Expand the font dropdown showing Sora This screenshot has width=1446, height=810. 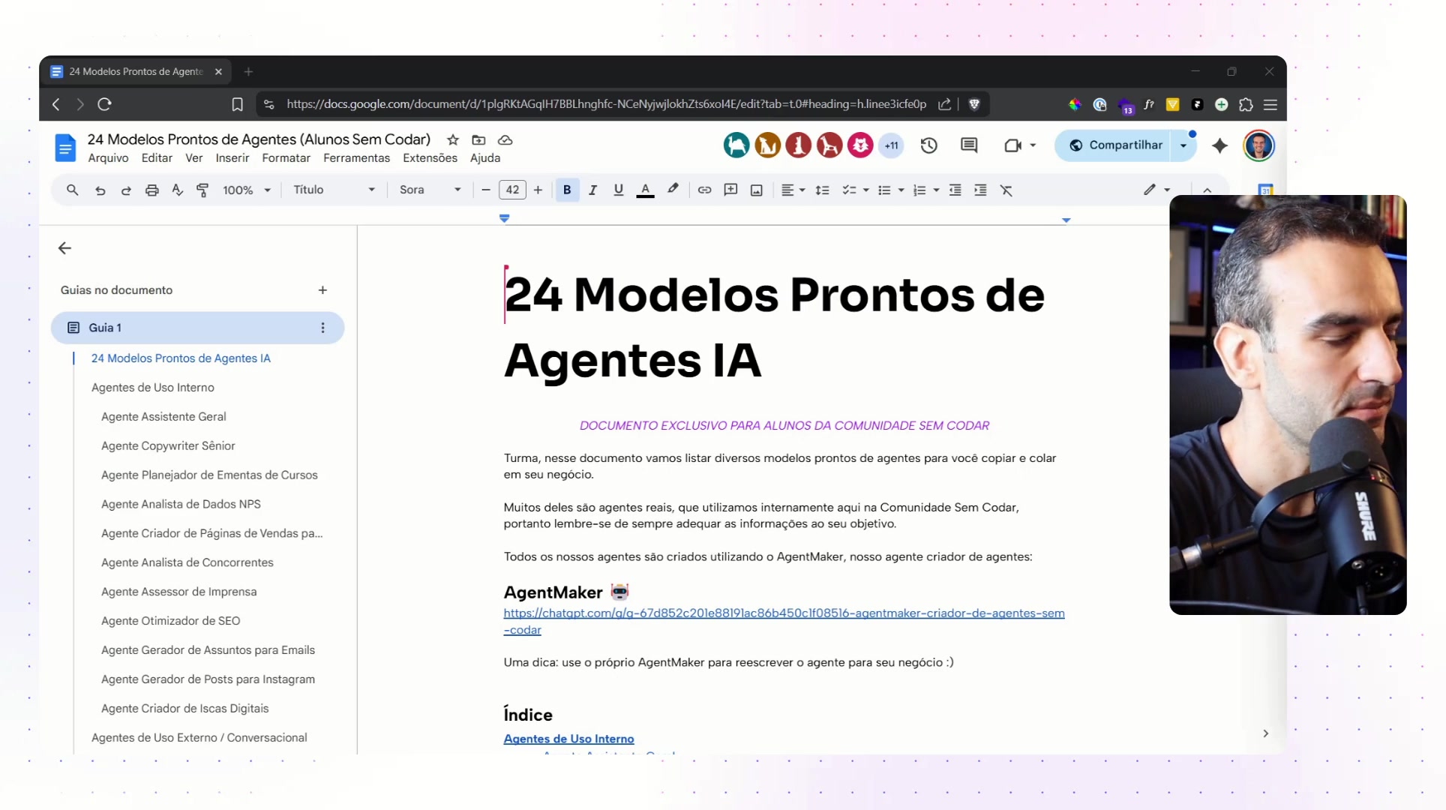tap(430, 190)
